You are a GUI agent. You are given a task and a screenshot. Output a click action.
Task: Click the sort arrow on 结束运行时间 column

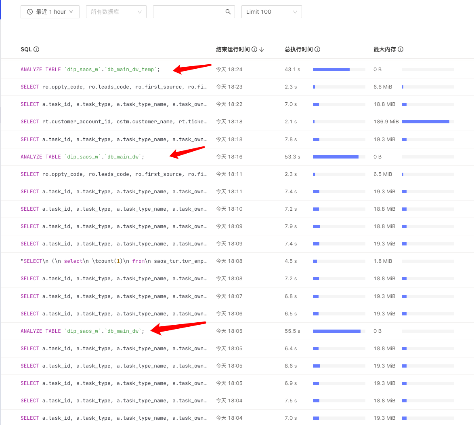point(262,49)
